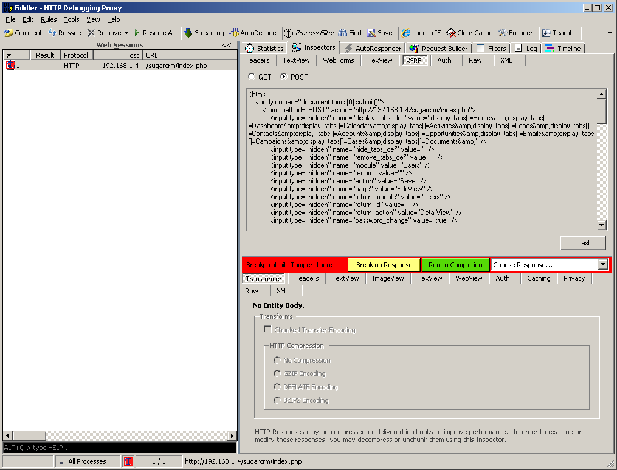Select the Caching response tab
Image resolution: width=617 pixels, height=470 pixels.
(539, 278)
